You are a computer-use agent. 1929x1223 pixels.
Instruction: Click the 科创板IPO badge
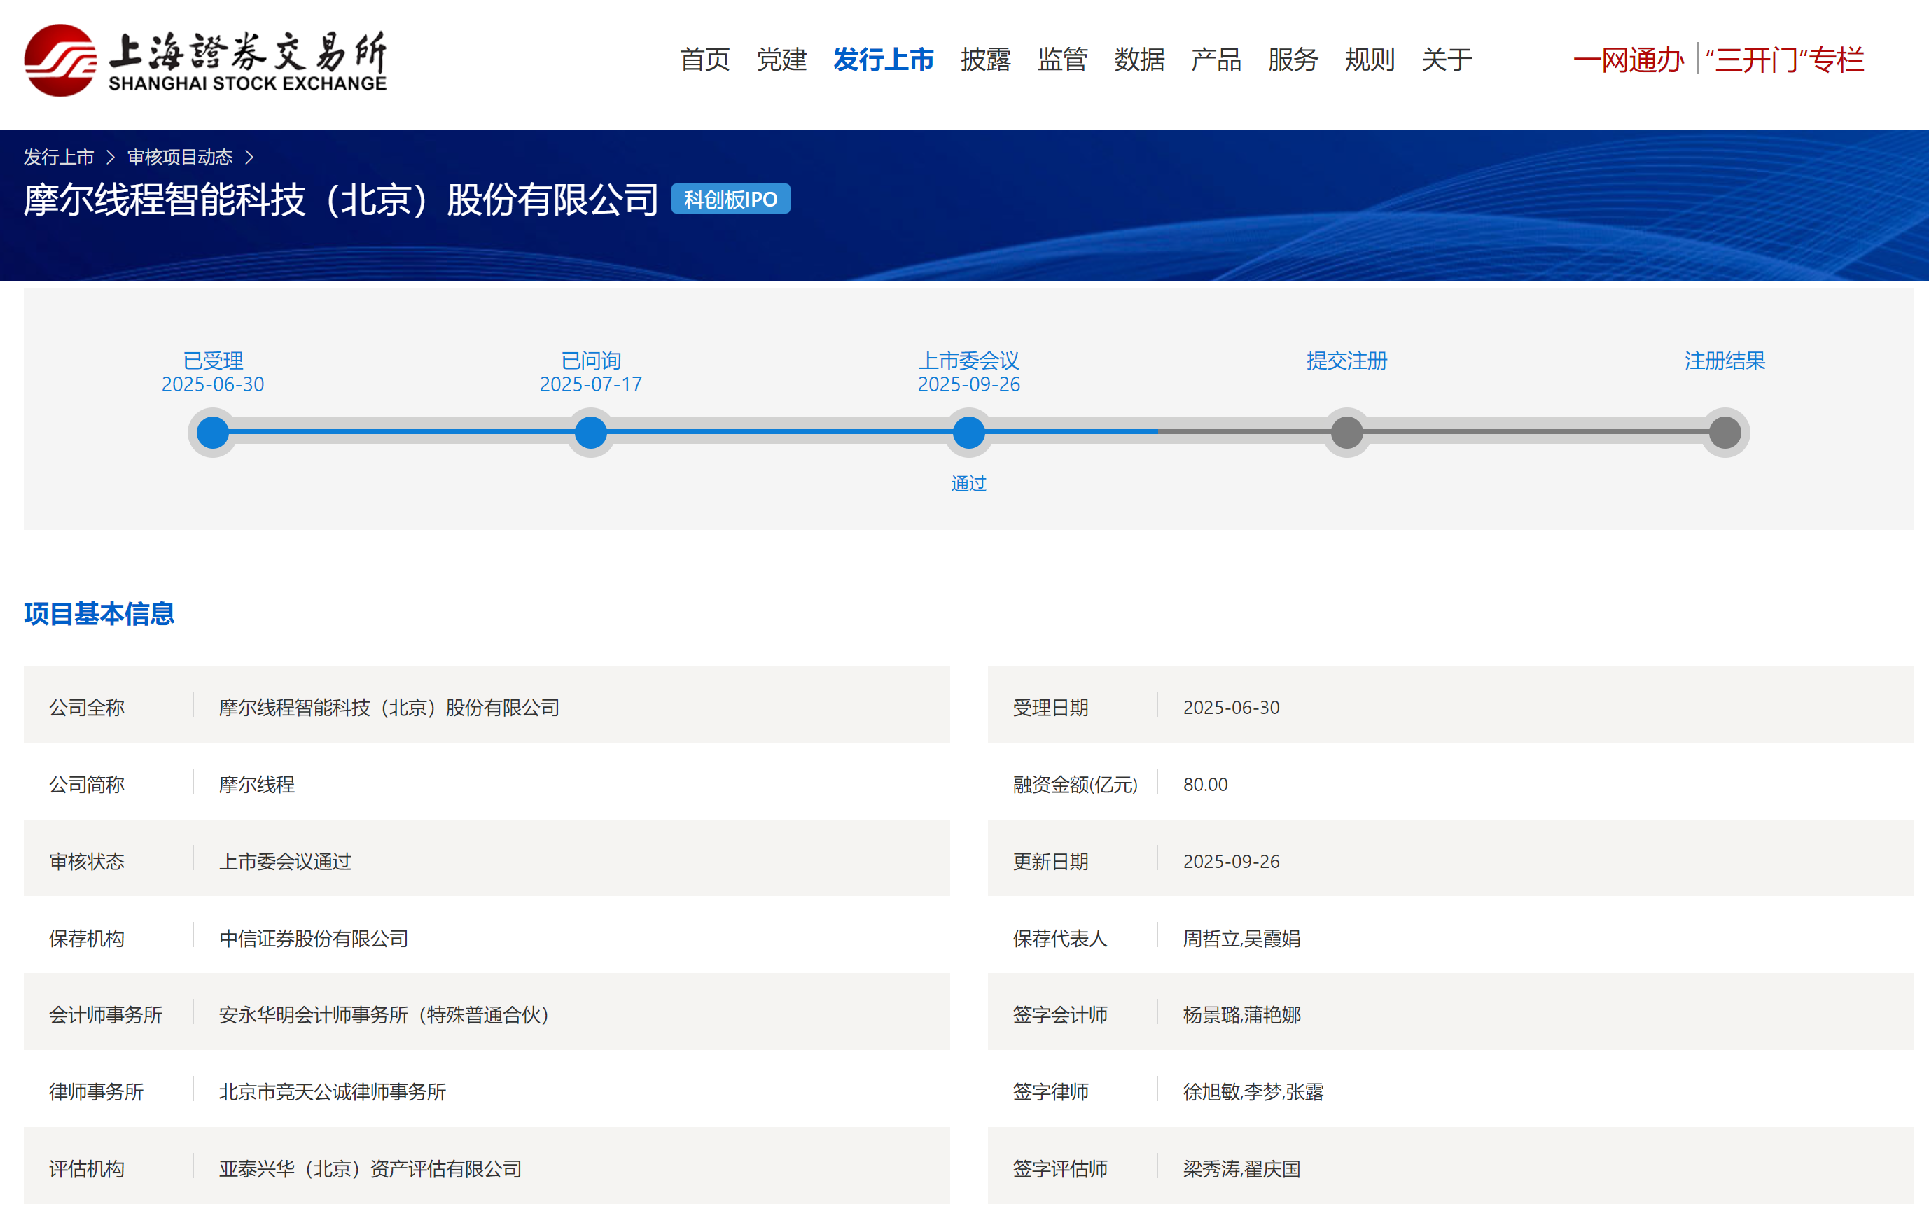[x=730, y=200]
